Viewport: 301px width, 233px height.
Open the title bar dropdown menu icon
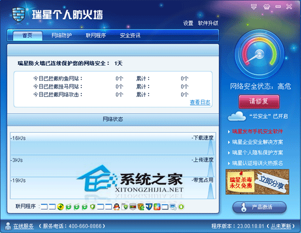click(x=254, y=7)
